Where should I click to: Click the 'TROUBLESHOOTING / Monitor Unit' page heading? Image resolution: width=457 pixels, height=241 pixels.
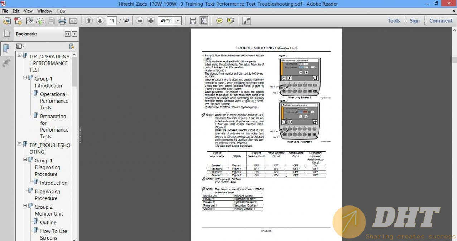click(x=266, y=48)
